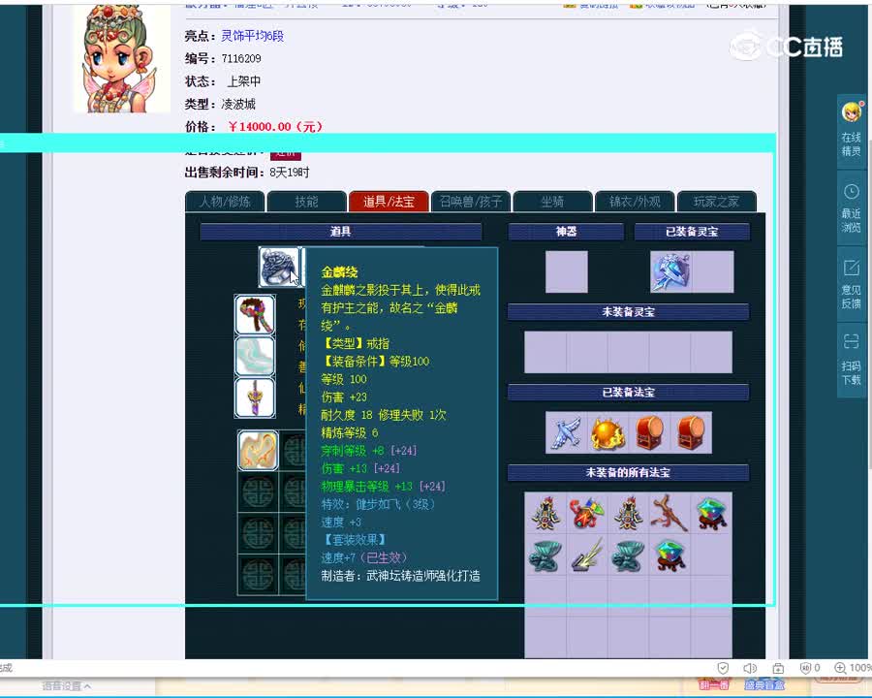Click the 金麟绕 ring item icon
This screenshot has width=872, height=698.
pyautogui.click(x=279, y=268)
